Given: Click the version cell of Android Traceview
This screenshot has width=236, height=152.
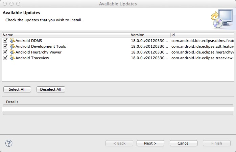Looking at the screenshot, I should 149,58.
